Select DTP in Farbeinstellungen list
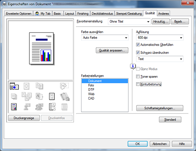196x151 pixels. (x=105, y=90)
